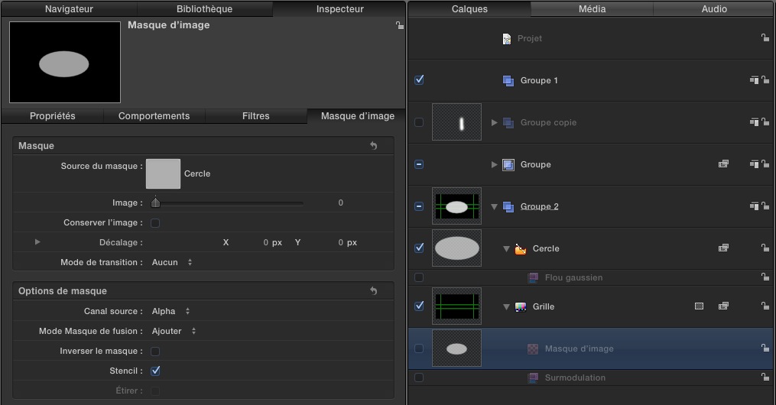Reset the Masque section parameters

tap(374, 145)
